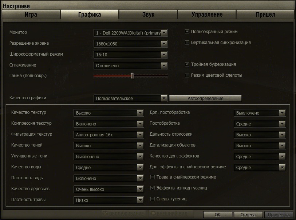The height and width of the screenshot is (220, 296).
Task: Open the Звук settings tab
Action: point(148,15)
